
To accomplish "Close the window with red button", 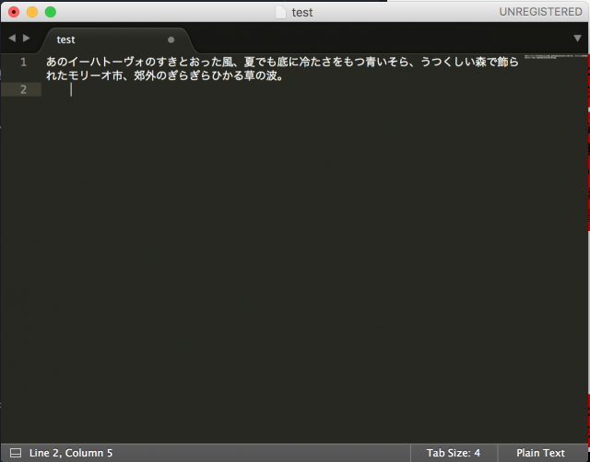I will coord(14,12).
